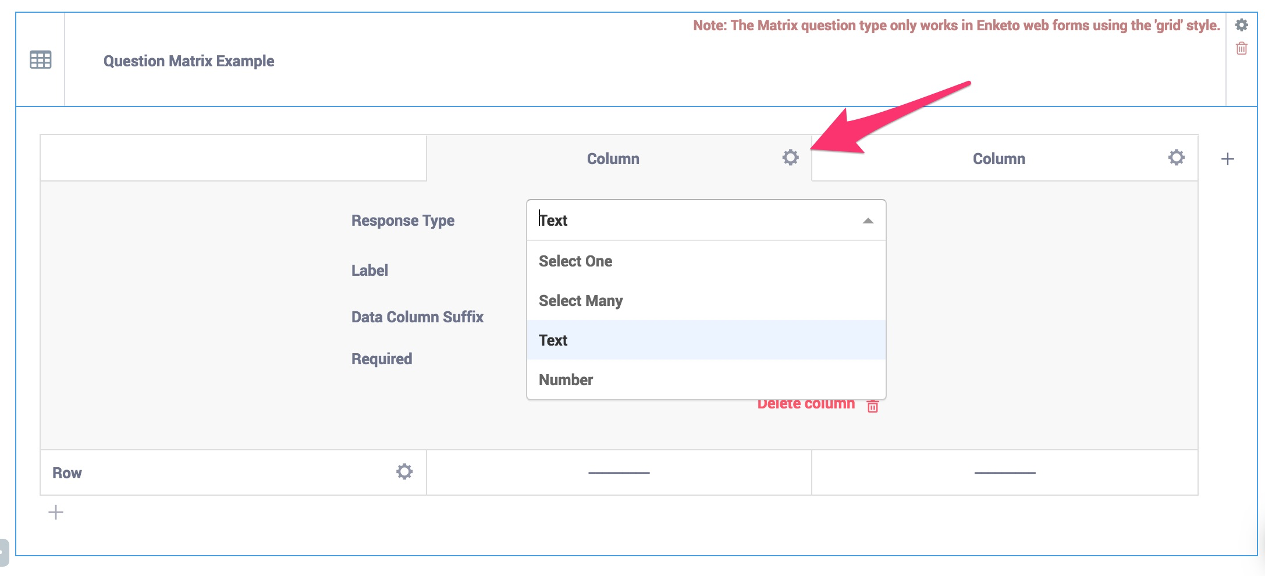Click the second Column header label
Screen dimensions: 1265x576
[999, 159]
